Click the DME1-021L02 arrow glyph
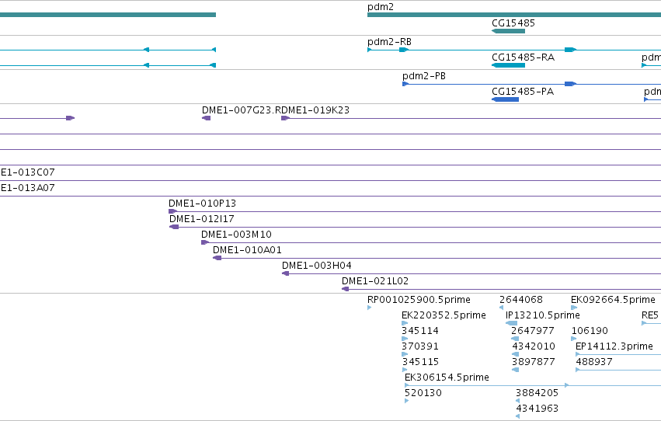Image resolution: width=661 pixels, height=421 pixels. point(345,289)
